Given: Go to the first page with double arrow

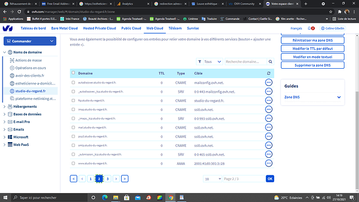Looking at the screenshot, I should (73, 179).
